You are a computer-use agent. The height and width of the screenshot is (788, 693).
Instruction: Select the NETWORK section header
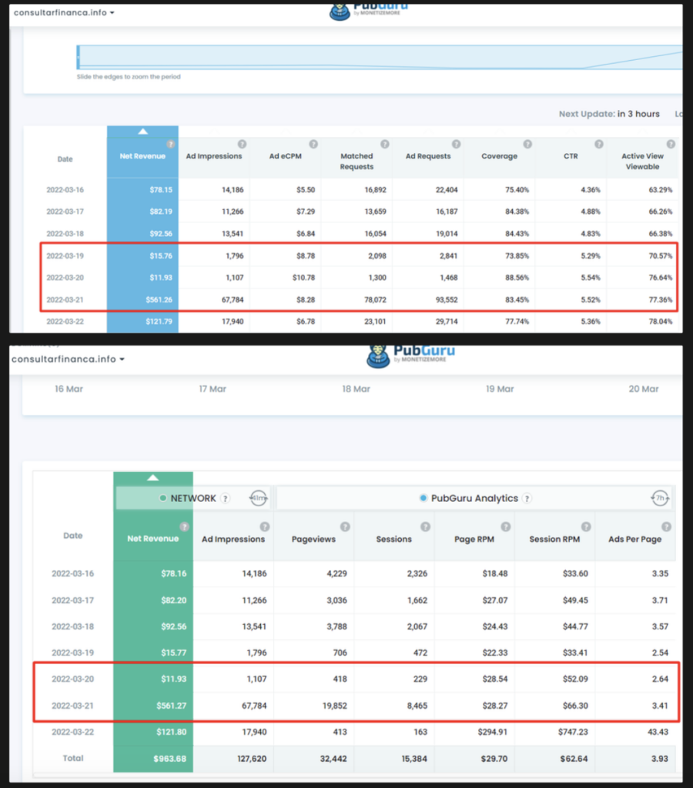pyautogui.click(x=192, y=498)
